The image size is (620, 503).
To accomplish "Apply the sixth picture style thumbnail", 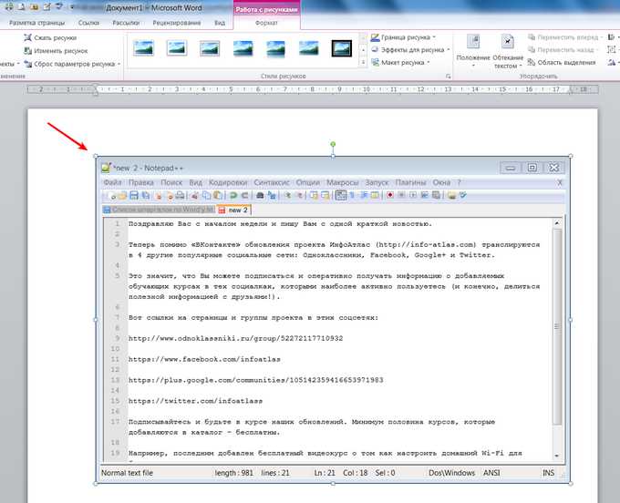I will coord(309,48).
